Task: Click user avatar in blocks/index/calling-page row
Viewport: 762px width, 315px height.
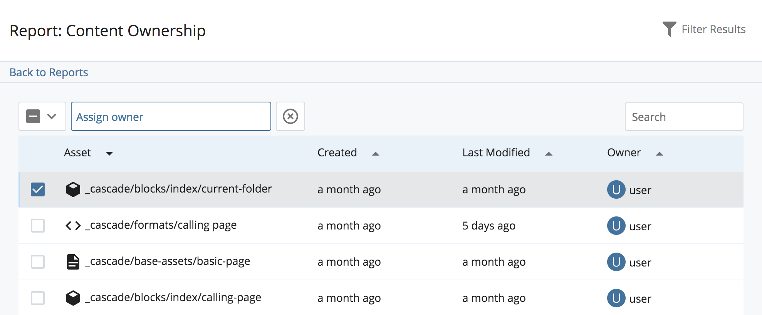Action: [x=616, y=298]
